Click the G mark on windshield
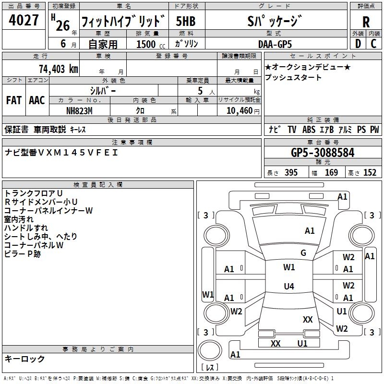Viewport: 384px width, 384px height. point(303,252)
